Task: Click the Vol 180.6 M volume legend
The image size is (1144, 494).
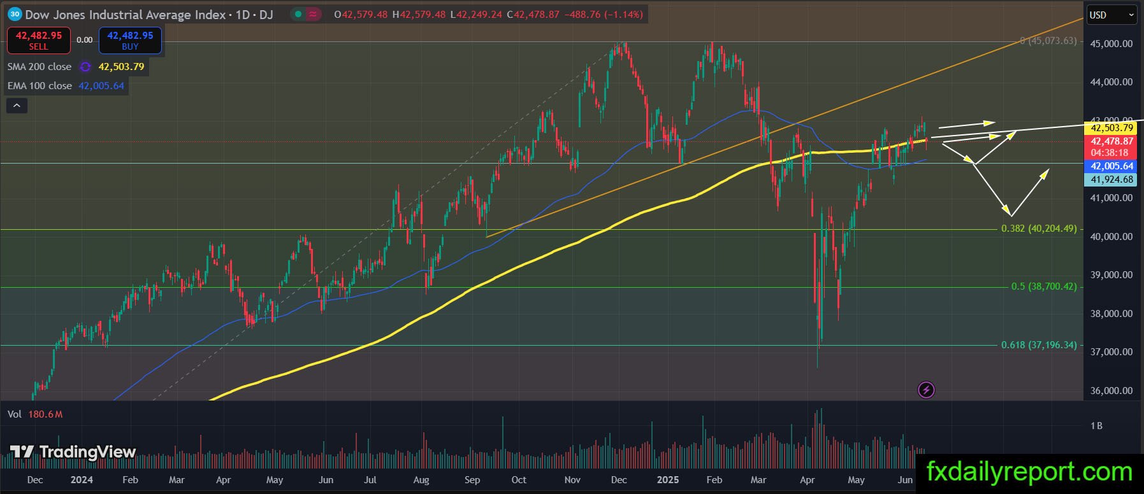Action: pyautogui.click(x=35, y=414)
